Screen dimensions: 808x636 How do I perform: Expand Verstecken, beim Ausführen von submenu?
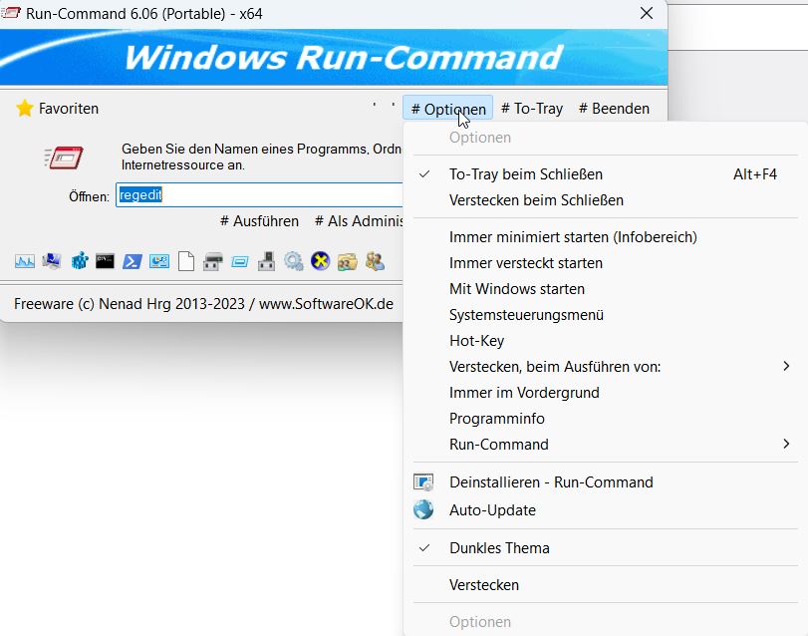pos(605,367)
